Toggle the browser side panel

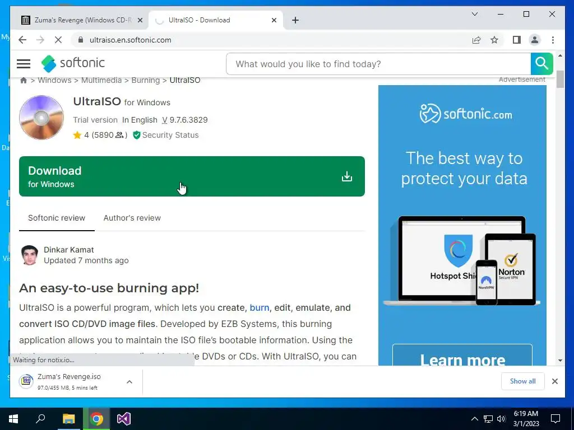point(516,40)
